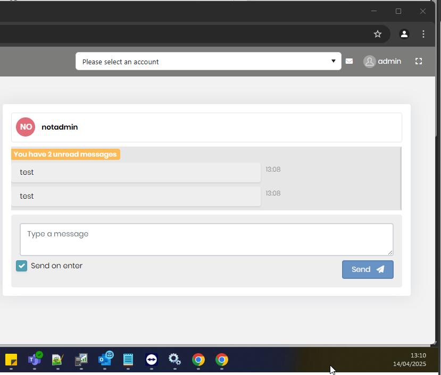The height and width of the screenshot is (375, 441).
Task: Open the computer-and-chart taskbar app
Action: point(81,360)
